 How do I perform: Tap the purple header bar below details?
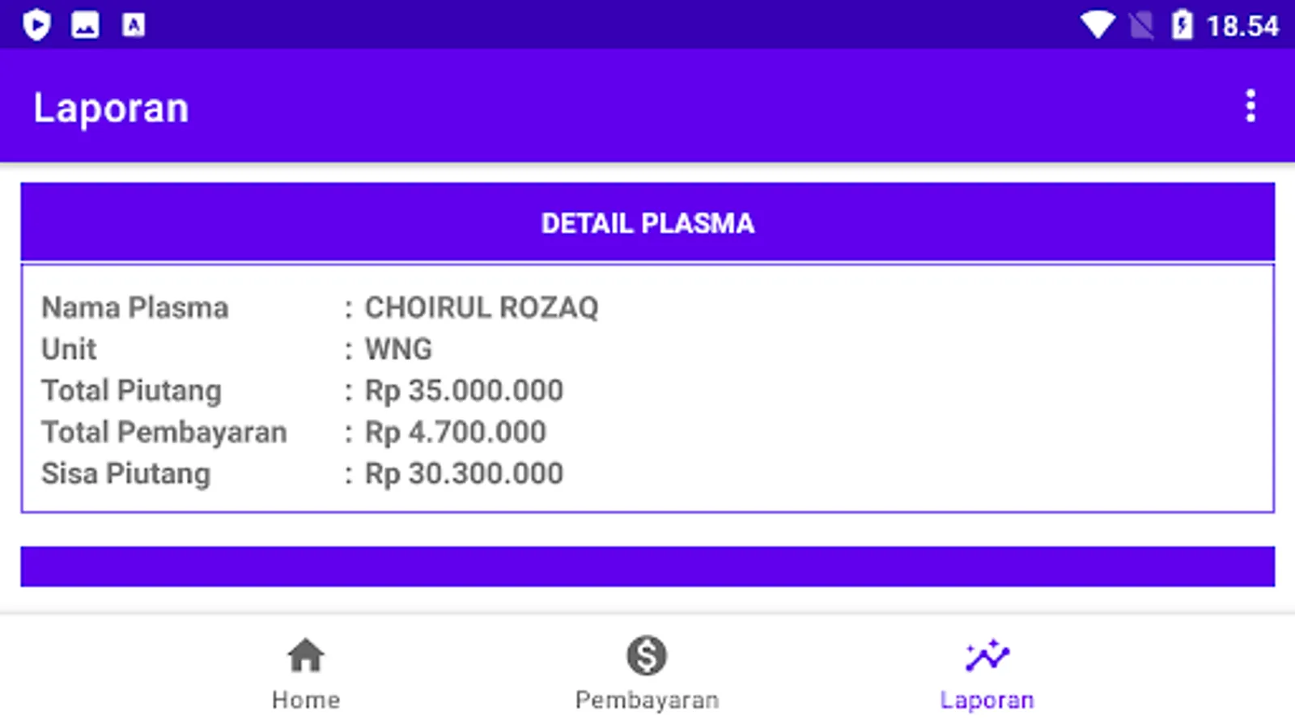point(647,566)
